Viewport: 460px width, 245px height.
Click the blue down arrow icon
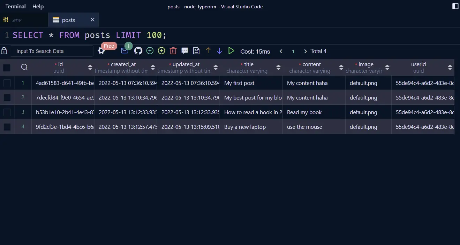point(219,51)
